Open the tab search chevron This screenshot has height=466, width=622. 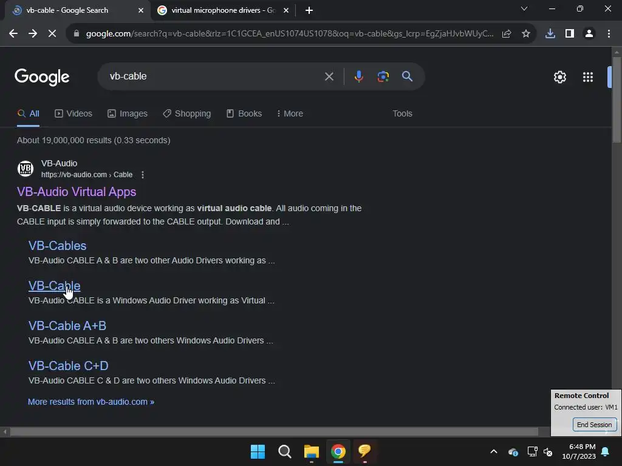click(x=524, y=8)
